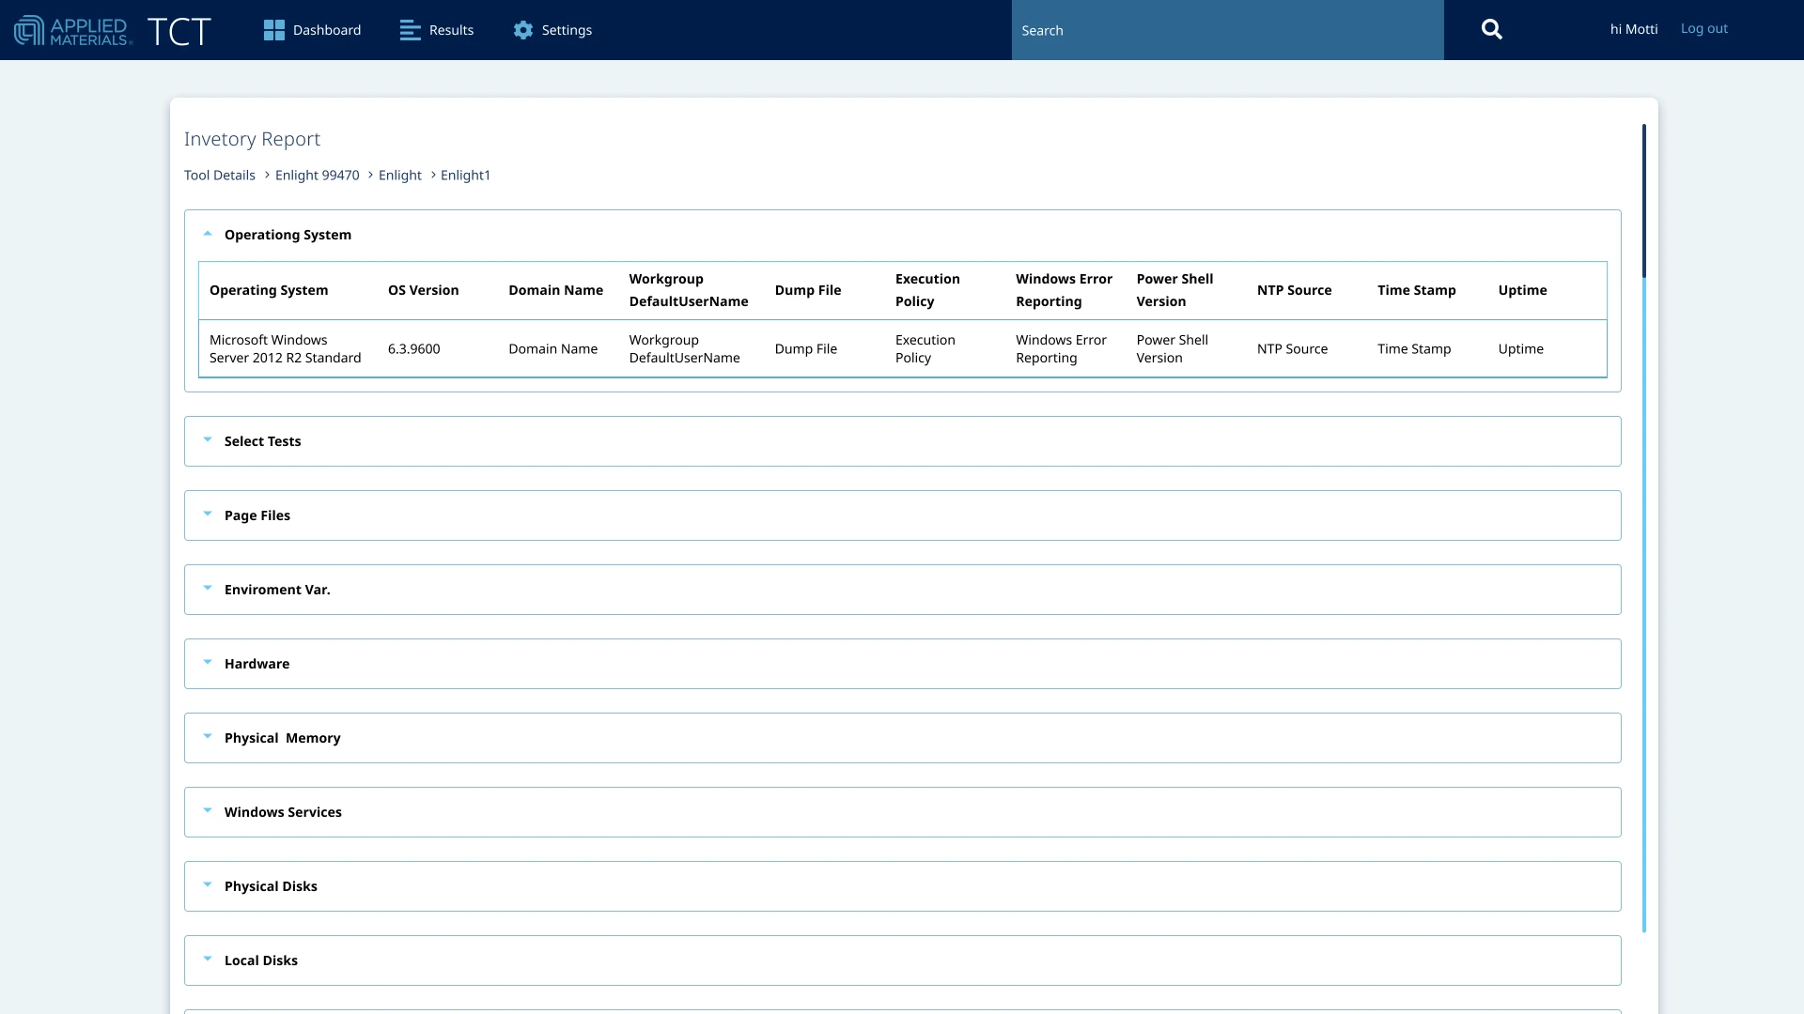The width and height of the screenshot is (1804, 1014).
Task: Click the magnifying glass search icon
Action: point(1491,30)
